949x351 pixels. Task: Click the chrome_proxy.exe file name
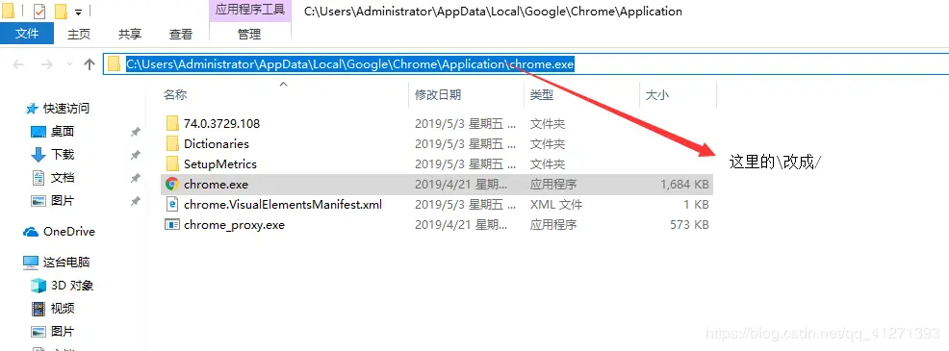point(234,224)
